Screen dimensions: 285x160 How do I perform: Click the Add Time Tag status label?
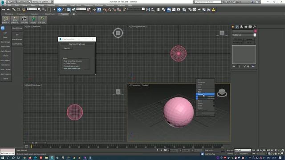210,154
